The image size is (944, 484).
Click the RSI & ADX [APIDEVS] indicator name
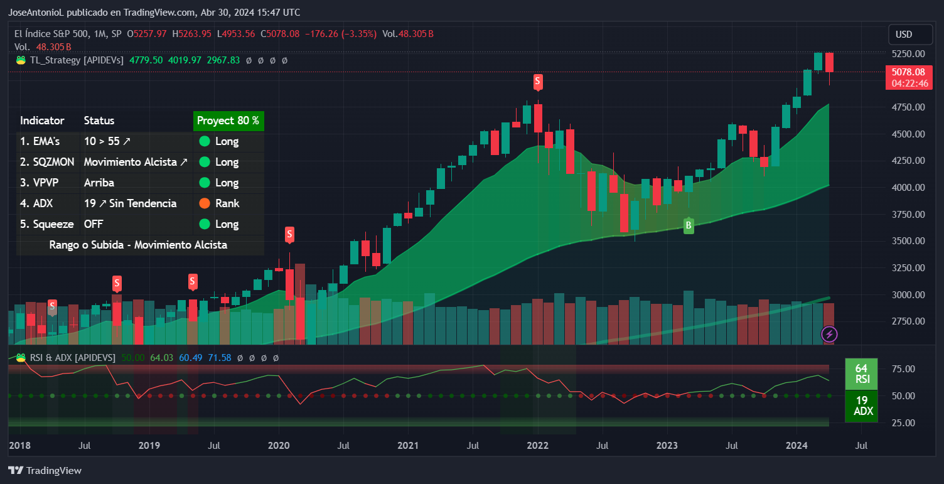(x=73, y=357)
